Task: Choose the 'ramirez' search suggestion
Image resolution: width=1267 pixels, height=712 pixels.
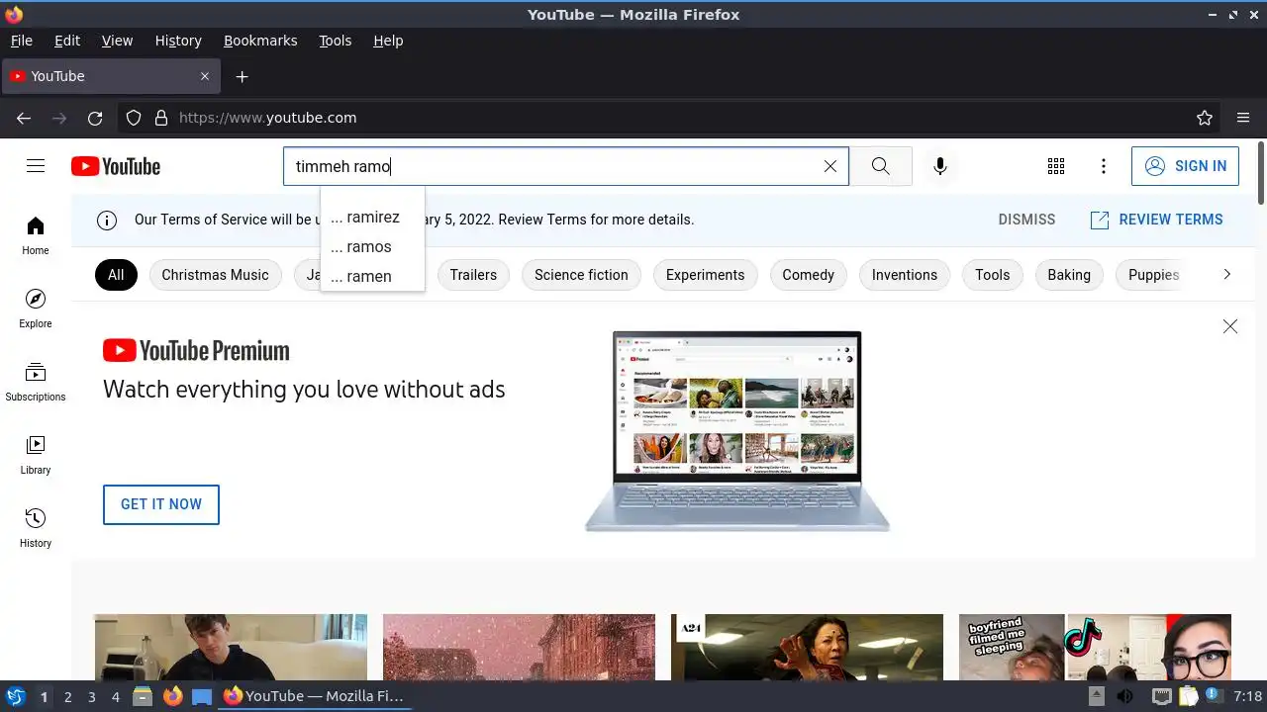Action: (372, 217)
